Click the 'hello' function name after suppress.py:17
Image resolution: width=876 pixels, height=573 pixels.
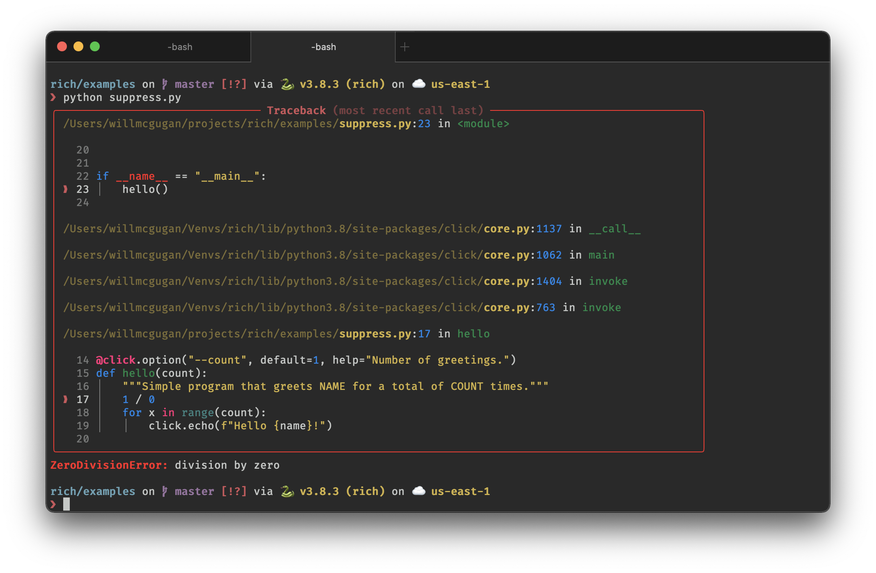473,334
